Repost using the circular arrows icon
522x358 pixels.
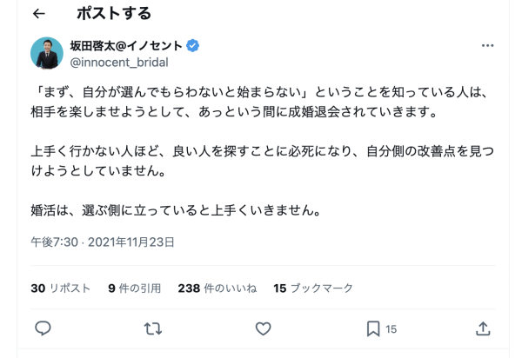click(153, 328)
